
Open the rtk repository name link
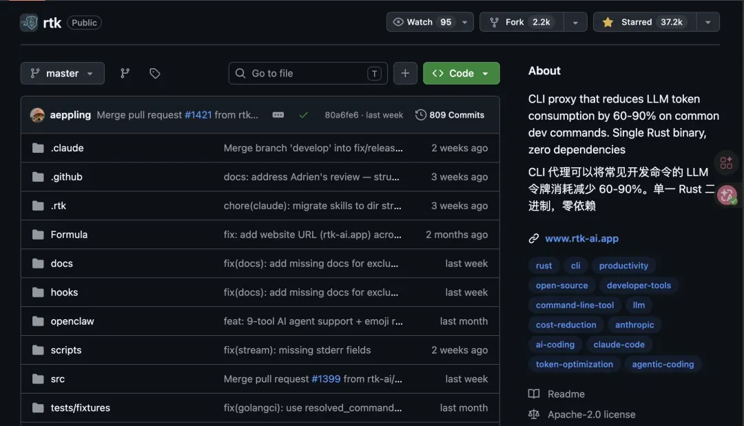pos(52,22)
